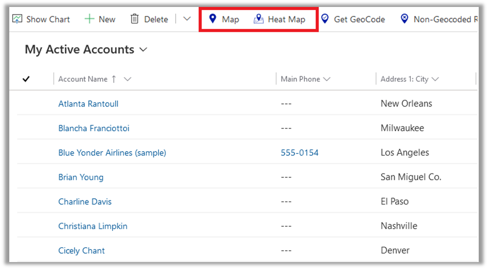488x269 pixels.
Task: Select the Cicely Chant row checkbox area
Action: point(26,251)
